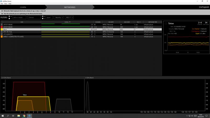Open the Windows Start menu
The image size is (210, 118).
(x=3, y=116)
